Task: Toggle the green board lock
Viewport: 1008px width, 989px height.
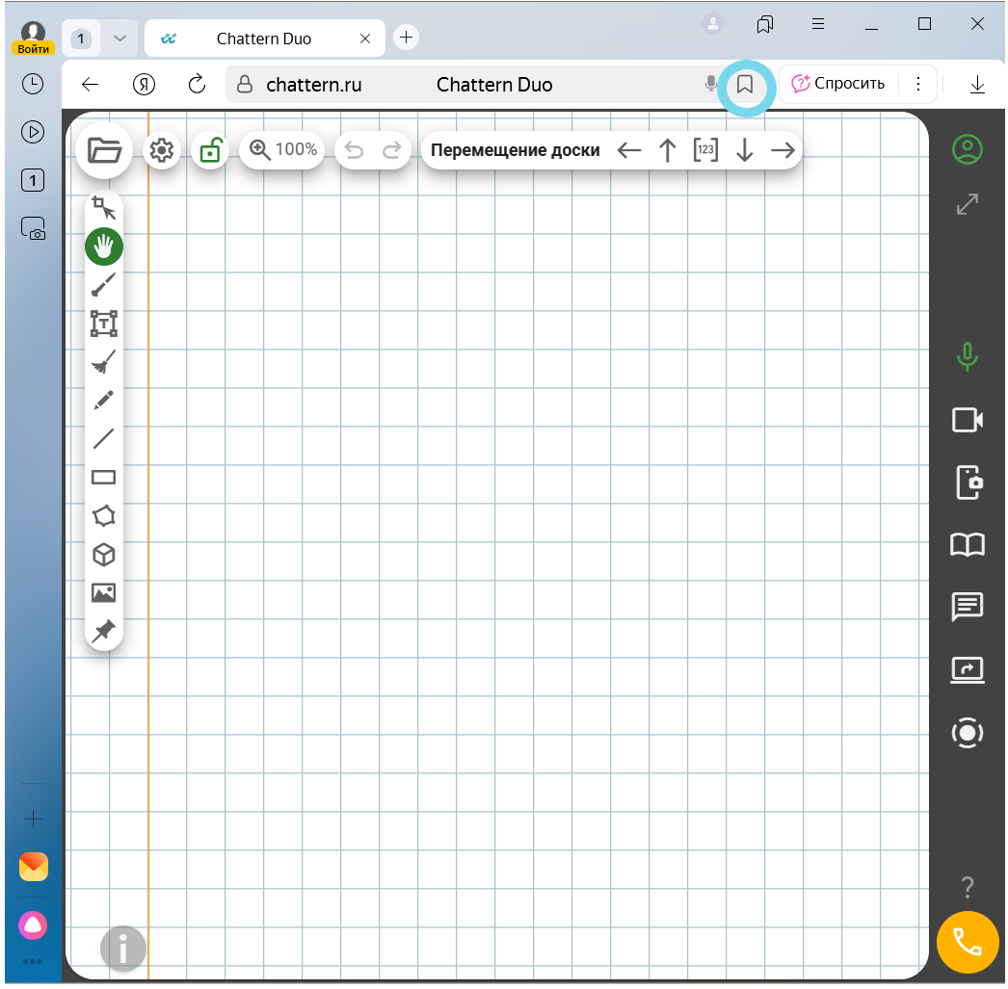Action: tap(209, 150)
